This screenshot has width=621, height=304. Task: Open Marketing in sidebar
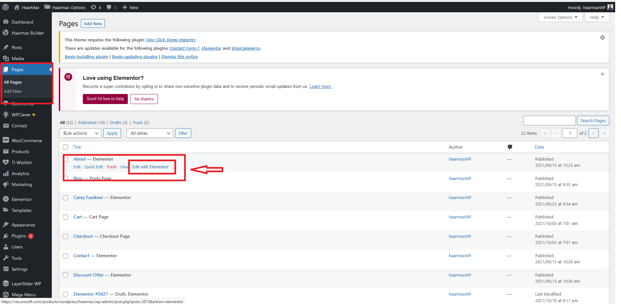coord(22,184)
